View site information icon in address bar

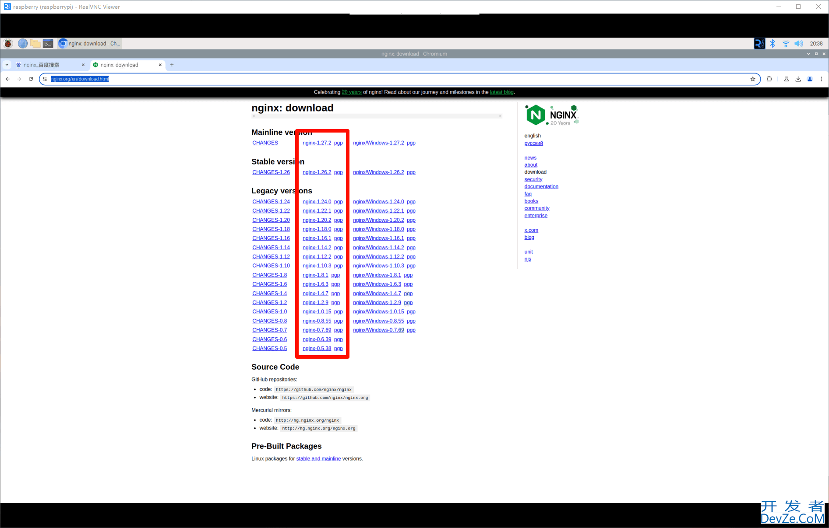pos(45,79)
